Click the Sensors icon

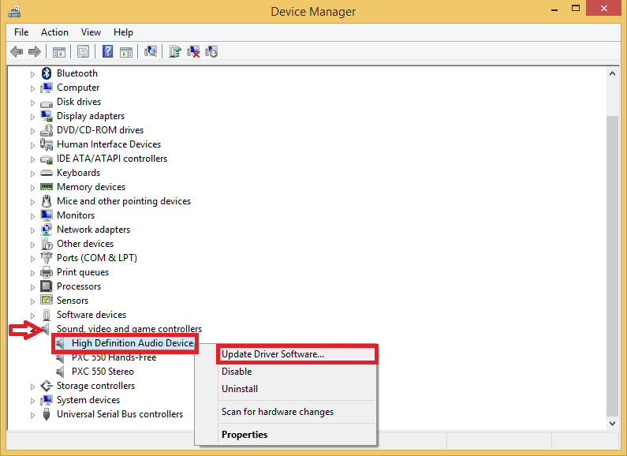(x=47, y=300)
